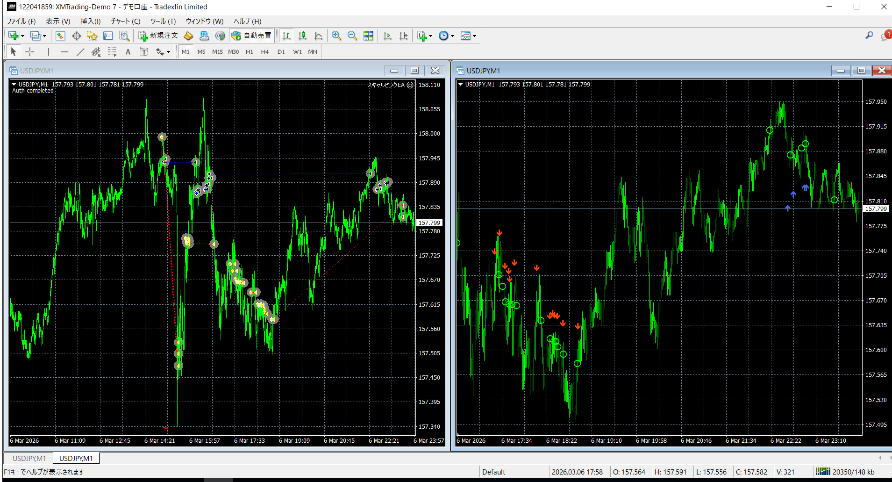Select the Text insertion tool
The image size is (892, 482).
click(128, 51)
